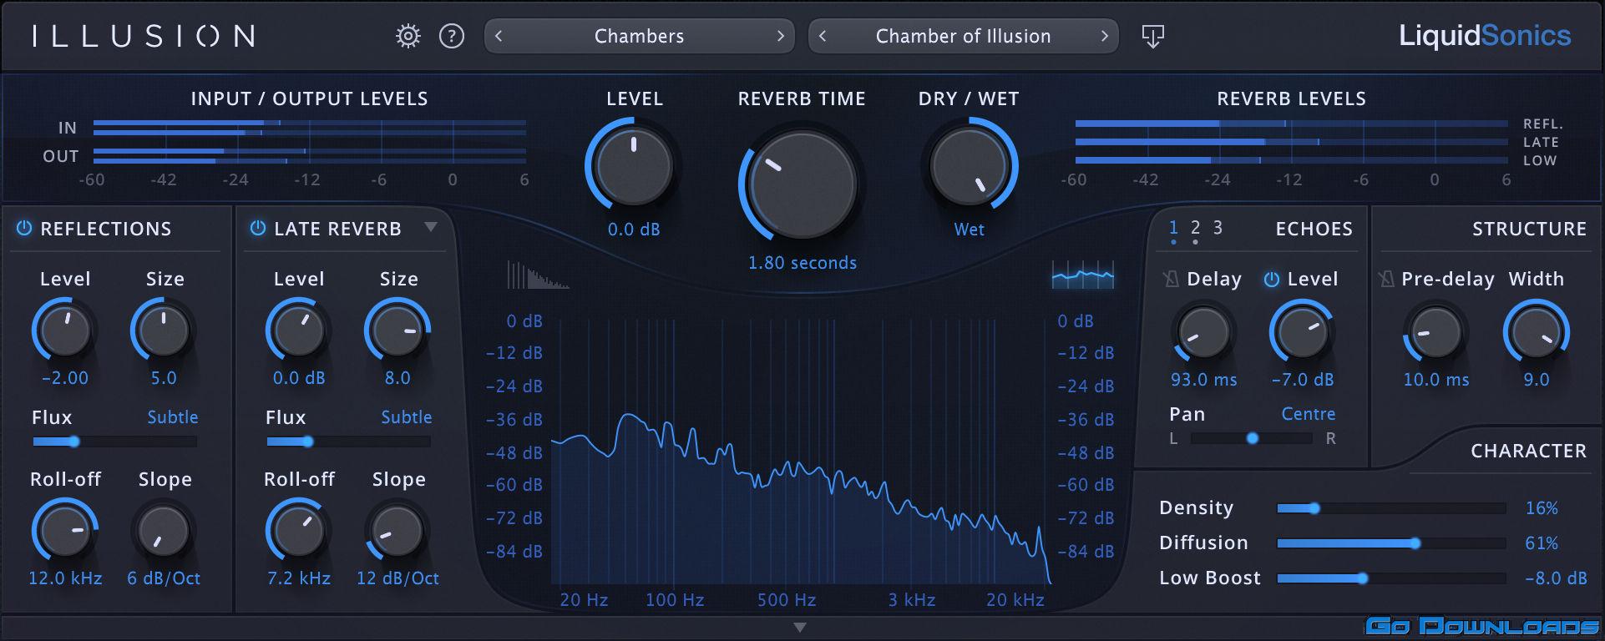Select next preset category arrow after Chambers

coord(780,36)
